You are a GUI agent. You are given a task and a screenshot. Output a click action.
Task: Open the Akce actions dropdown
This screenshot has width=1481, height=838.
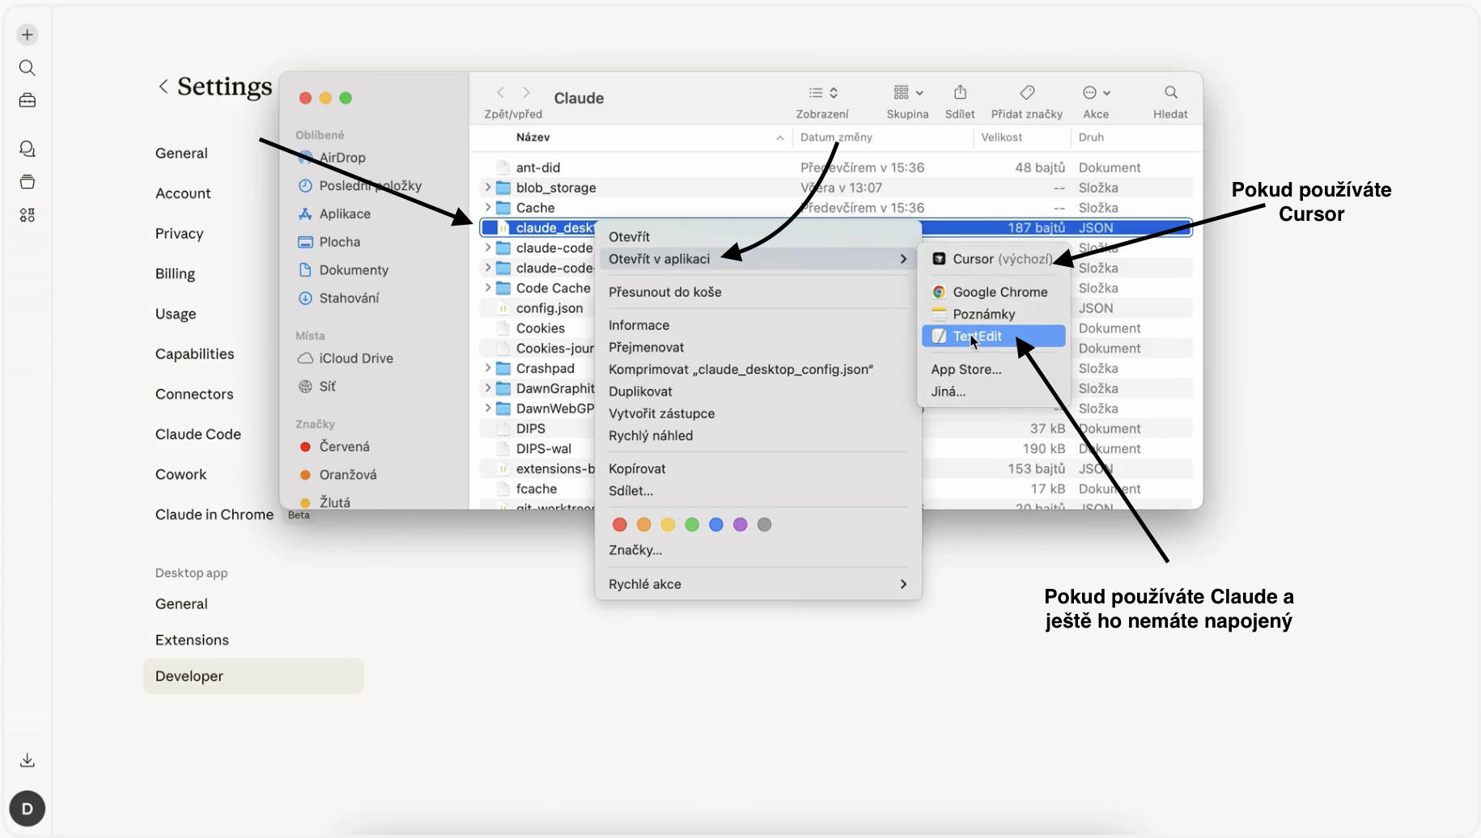pos(1097,93)
